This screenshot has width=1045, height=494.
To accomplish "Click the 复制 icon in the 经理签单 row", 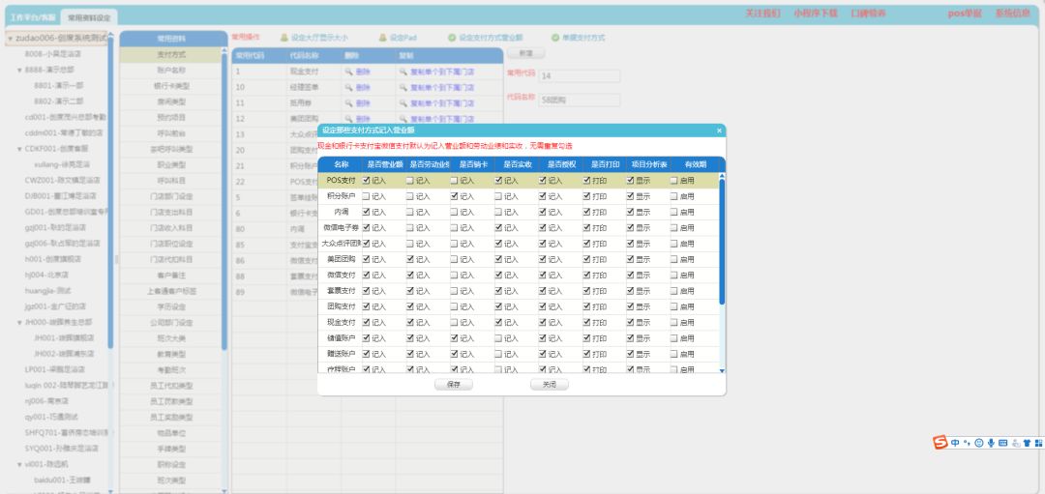I will pyautogui.click(x=403, y=87).
